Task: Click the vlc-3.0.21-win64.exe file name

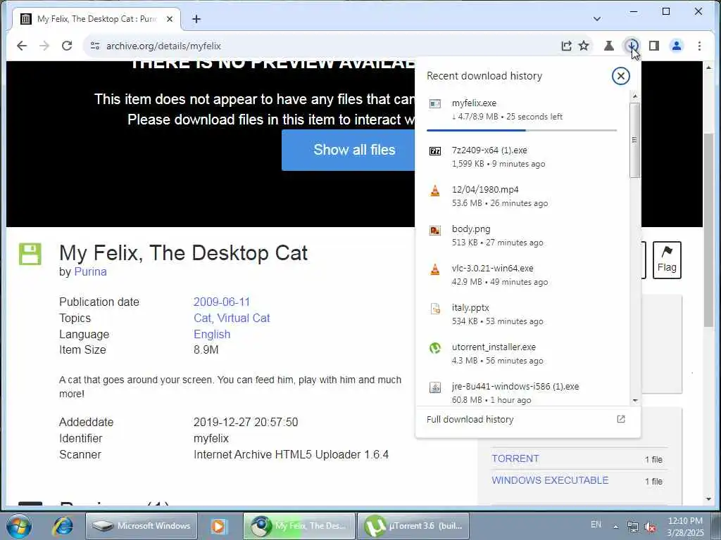Action: coord(492,268)
